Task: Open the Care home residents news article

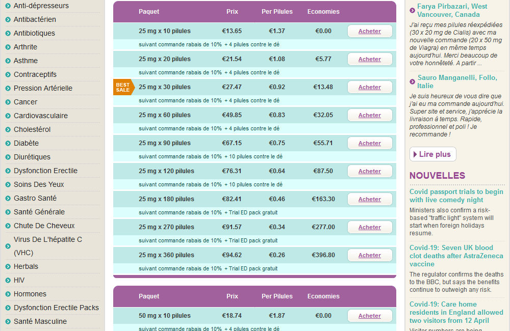Action: click(x=456, y=312)
